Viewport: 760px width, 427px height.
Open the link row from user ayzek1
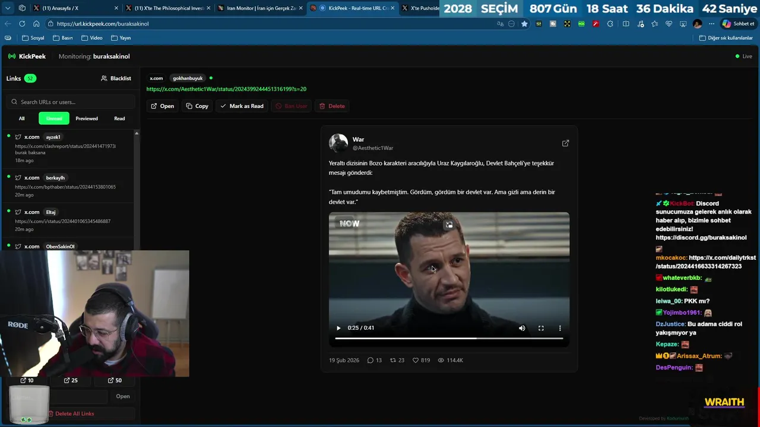[x=68, y=148]
